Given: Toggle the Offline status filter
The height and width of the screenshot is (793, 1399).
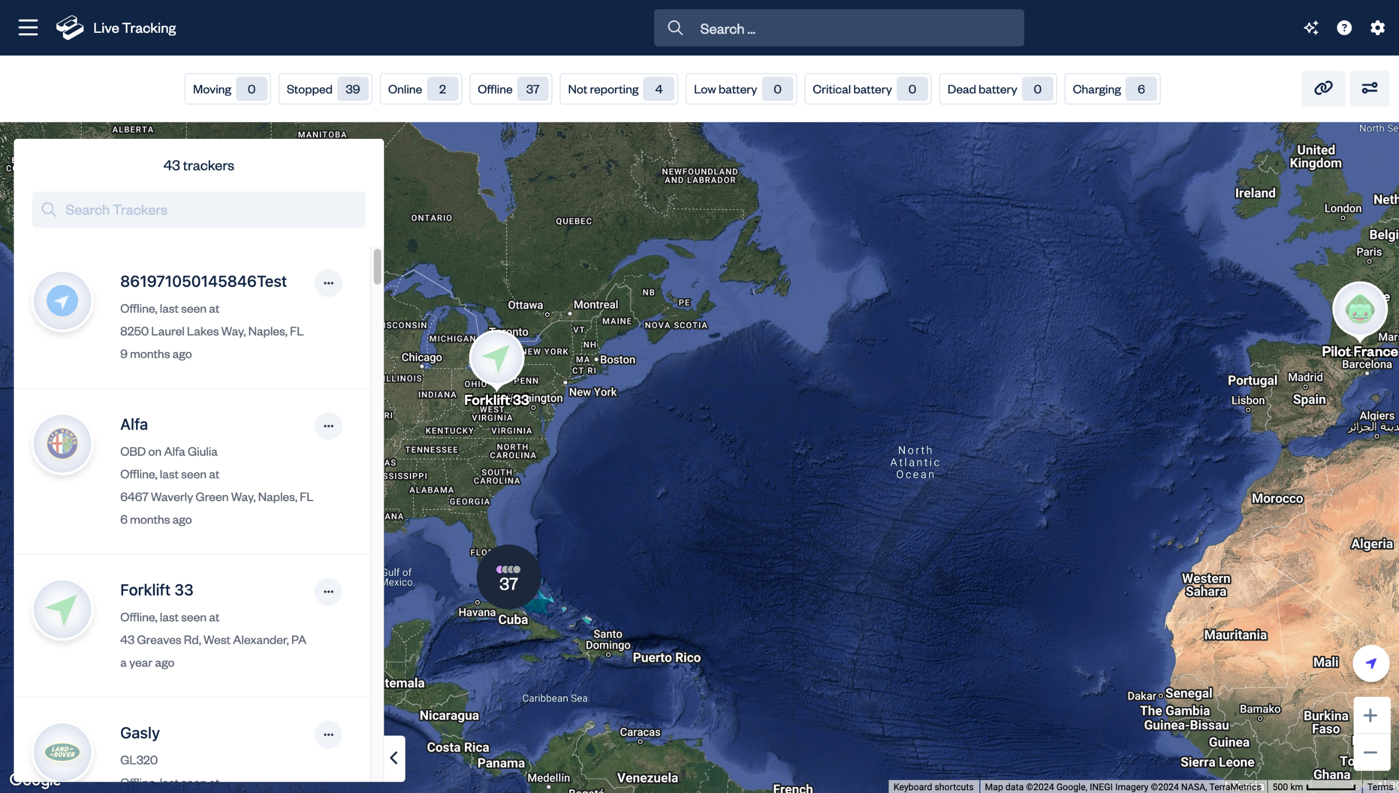Looking at the screenshot, I should [x=510, y=89].
